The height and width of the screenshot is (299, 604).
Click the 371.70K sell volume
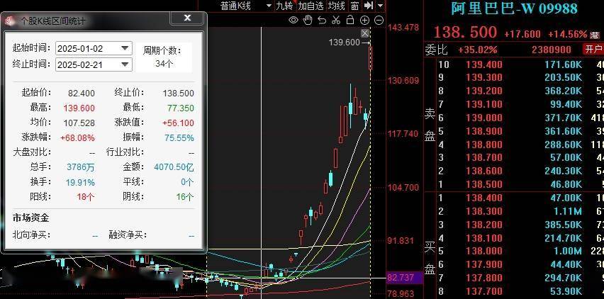(563, 118)
